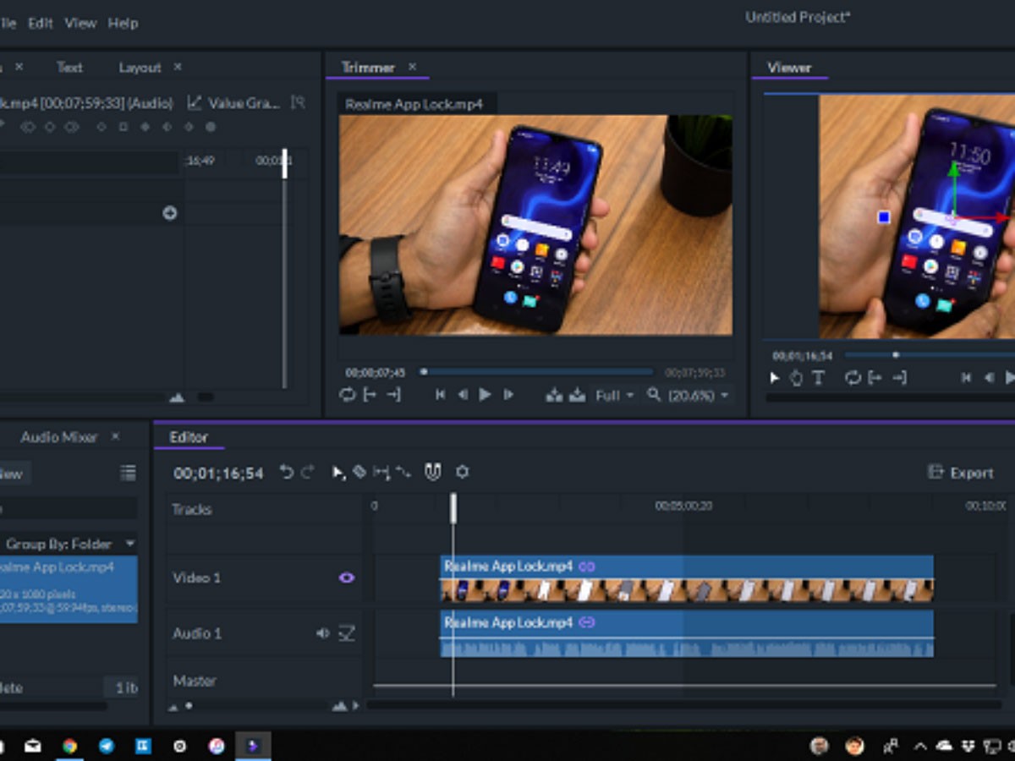Image resolution: width=1015 pixels, height=761 pixels.
Task: Set In point in Trimmer
Action: (x=370, y=394)
